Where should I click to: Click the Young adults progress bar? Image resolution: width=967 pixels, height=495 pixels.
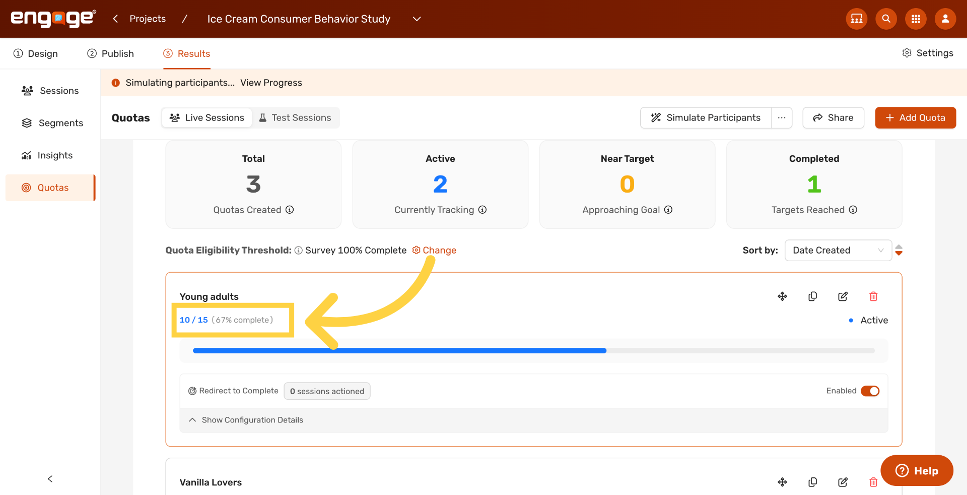(x=534, y=350)
